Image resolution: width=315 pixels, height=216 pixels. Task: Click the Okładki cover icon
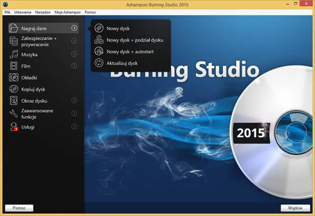click(x=14, y=77)
